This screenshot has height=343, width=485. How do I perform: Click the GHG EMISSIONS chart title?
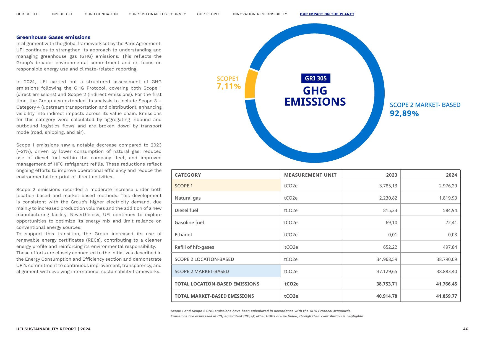(315, 96)
